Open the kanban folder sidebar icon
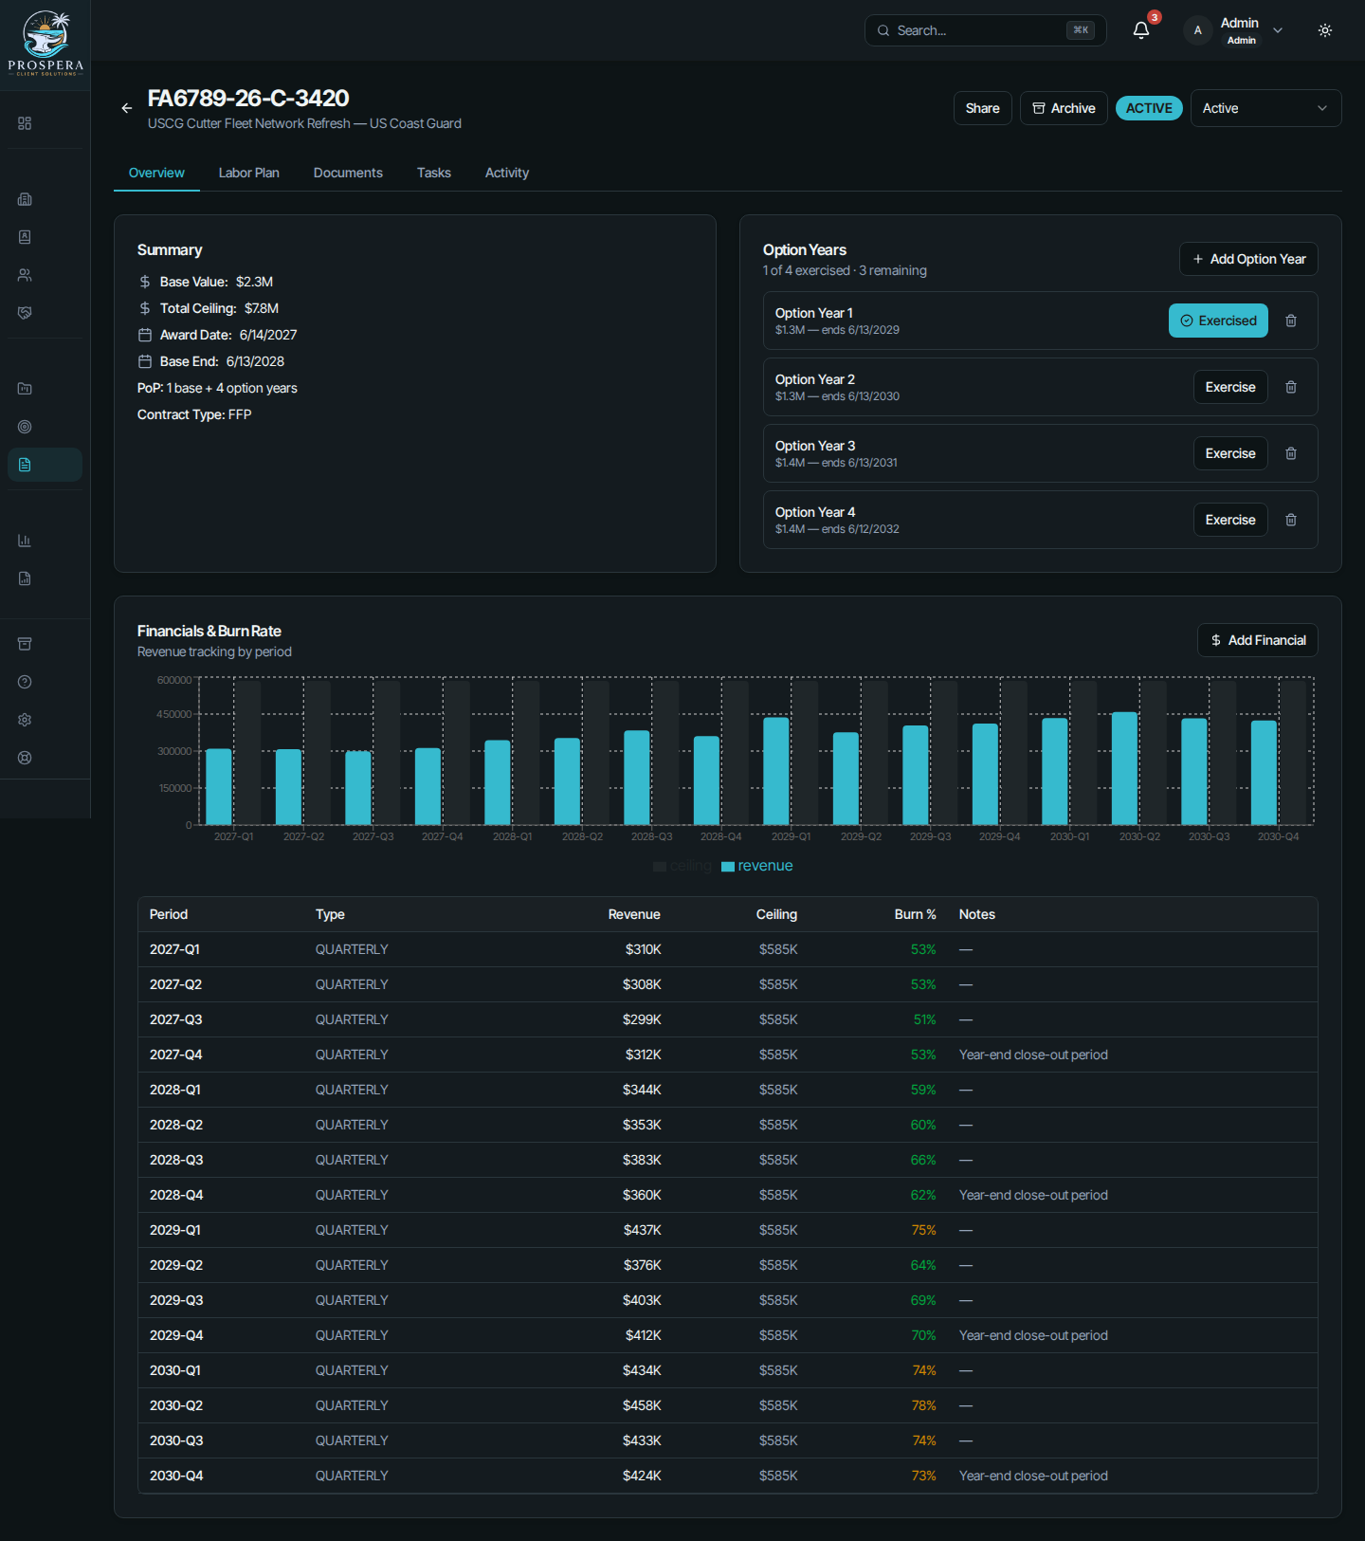This screenshot has width=1365, height=1541. (25, 389)
